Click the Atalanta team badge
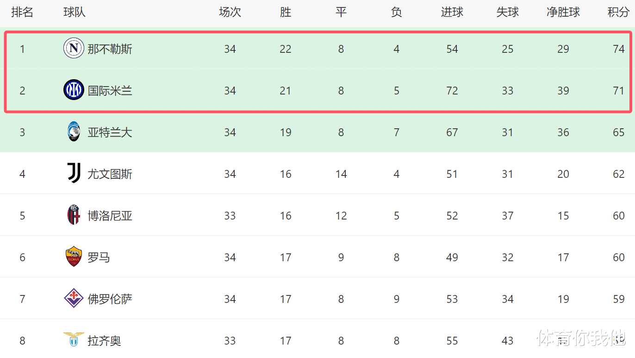This screenshot has width=635, height=358. pos(74,132)
